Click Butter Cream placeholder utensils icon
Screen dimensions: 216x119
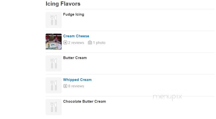(x=54, y=63)
